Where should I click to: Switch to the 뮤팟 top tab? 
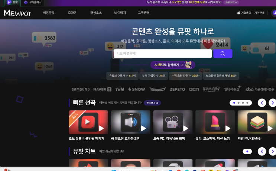coord(12,3)
